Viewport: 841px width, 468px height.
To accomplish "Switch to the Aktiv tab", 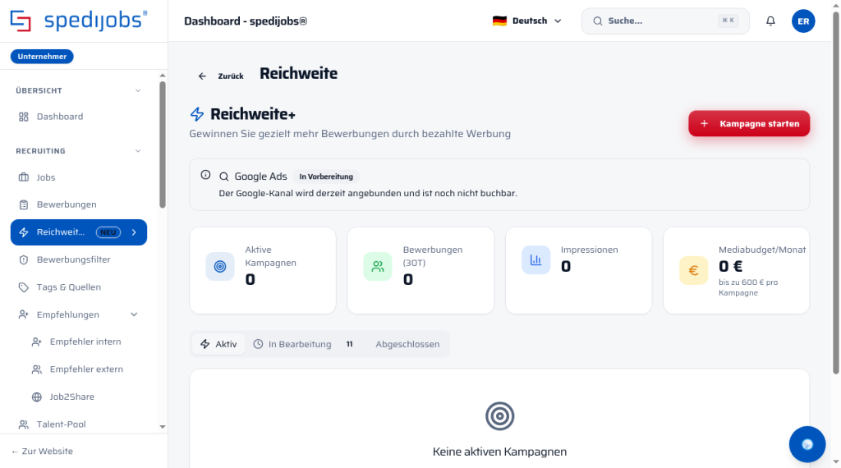I will click(x=218, y=344).
